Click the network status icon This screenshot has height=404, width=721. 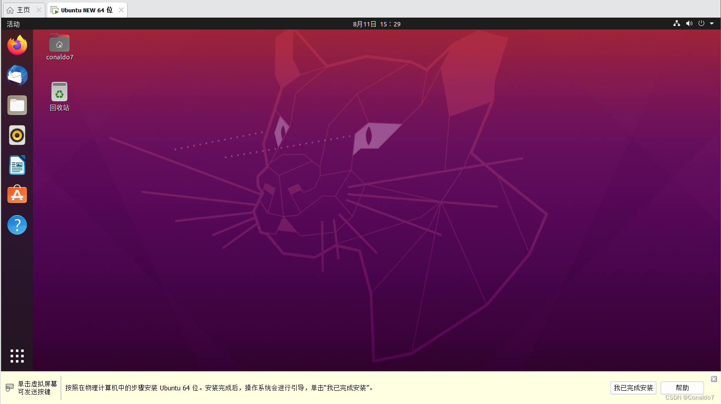click(677, 23)
